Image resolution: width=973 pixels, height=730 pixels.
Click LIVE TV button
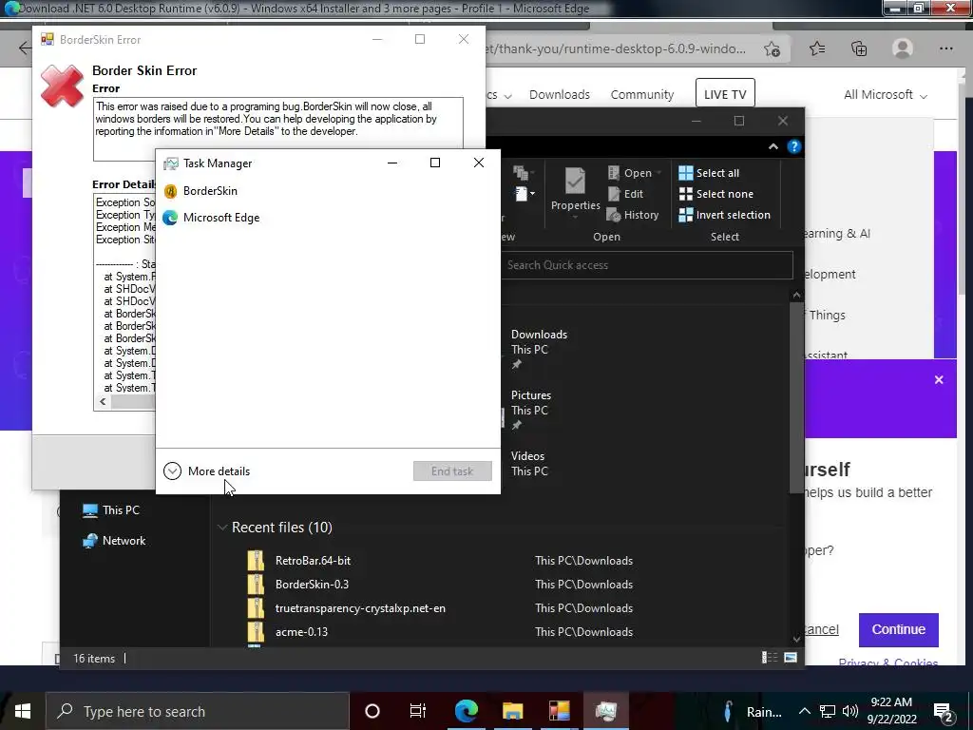pos(725,94)
